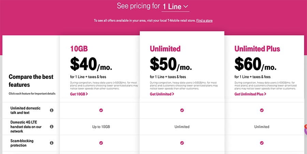Viewport: 307px width, 154px height.
Task: Click 10GB plan talk and text checkmark
Action: tap(101, 110)
